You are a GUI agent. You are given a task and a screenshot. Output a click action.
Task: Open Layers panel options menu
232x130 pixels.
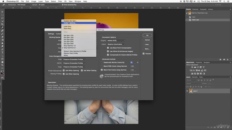click(x=231, y=77)
